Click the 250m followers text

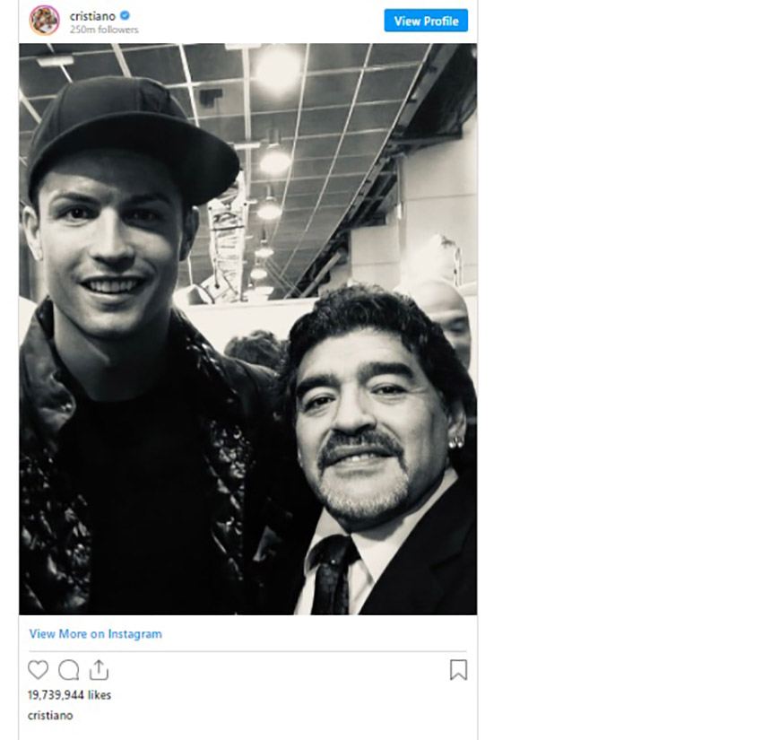(104, 30)
